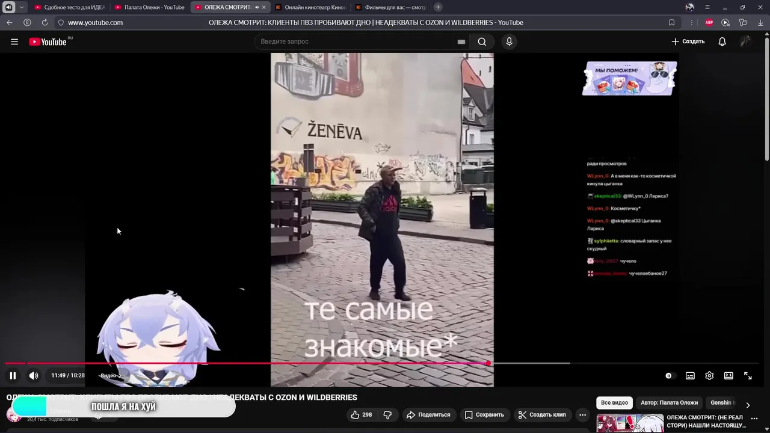Click the search magnifier button
Screen dimensions: 770x433
tap(482, 41)
